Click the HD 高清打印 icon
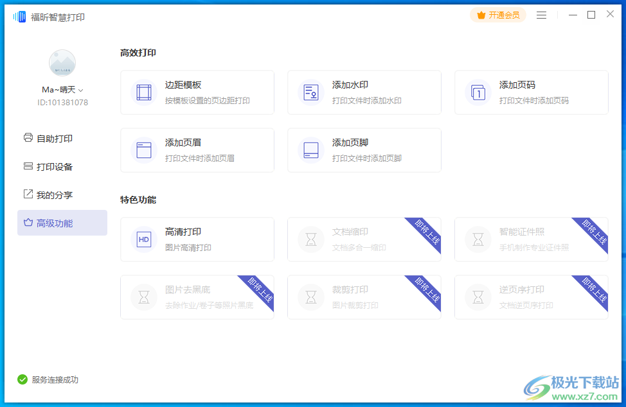626x407 pixels. click(x=144, y=239)
